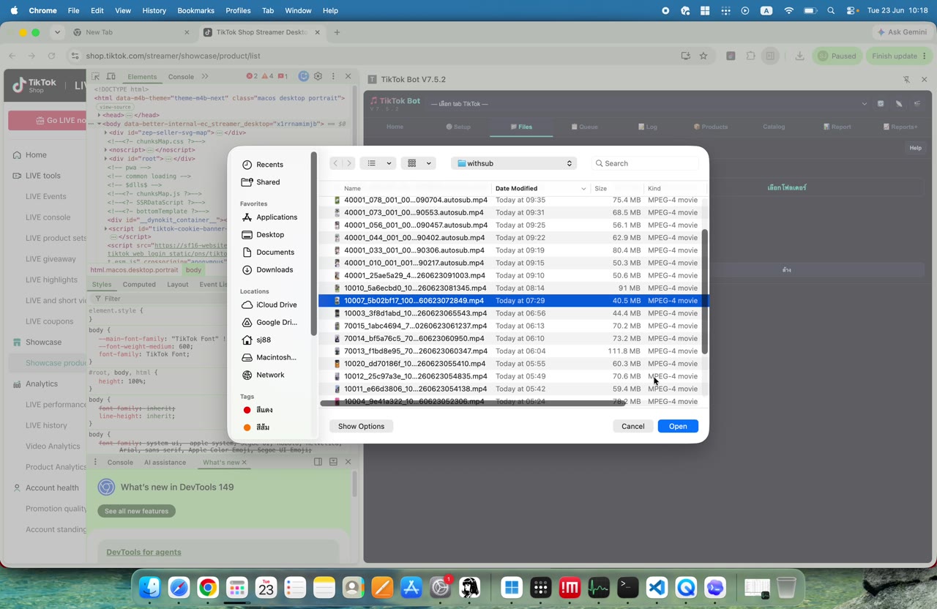Image resolution: width=937 pixels, height=609 pixels.
Task: Open Spotlight search in the menu bar
Action: coord(831,10)
